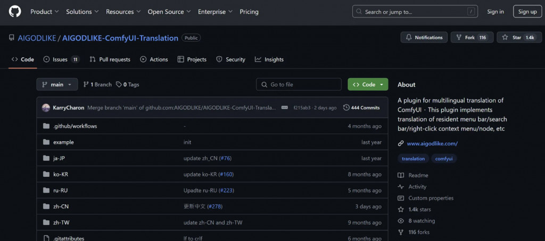
Task: Click the Notifications button
Action: click(424, 38)
